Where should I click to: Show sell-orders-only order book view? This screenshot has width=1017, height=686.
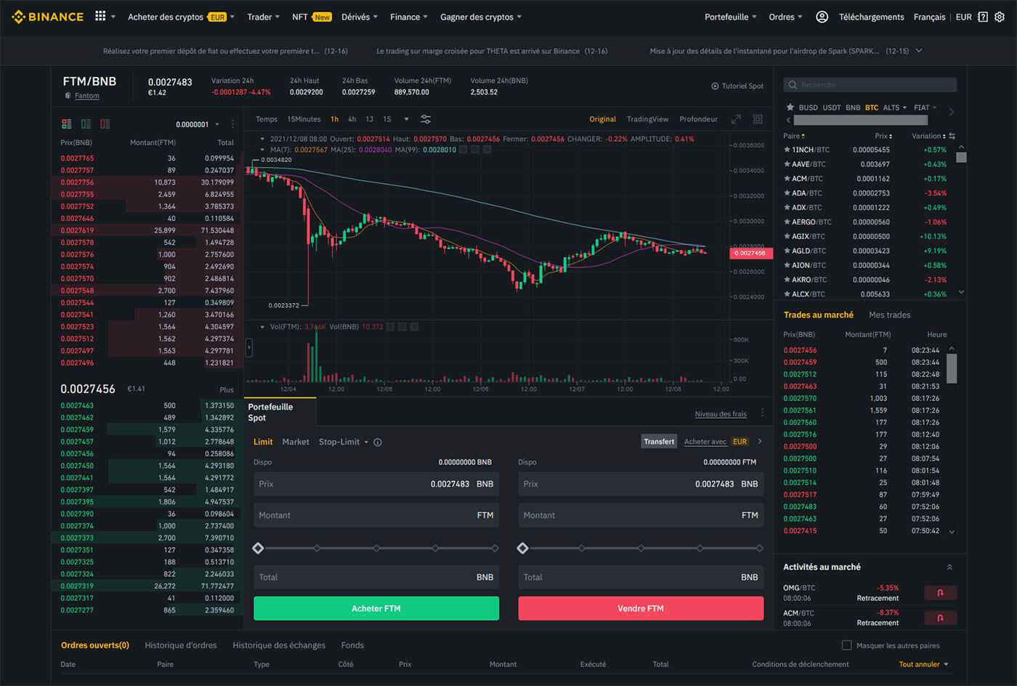(x=105, y=124)
